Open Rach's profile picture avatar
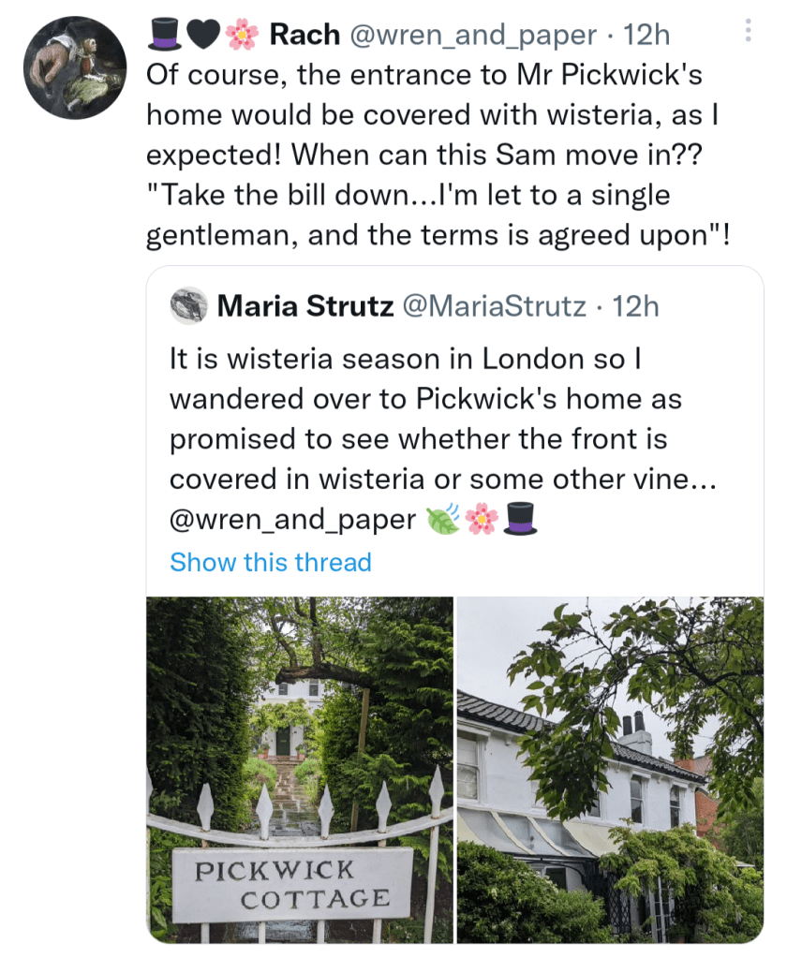Screen dimensions: 787x958 (x=75, y=66)
